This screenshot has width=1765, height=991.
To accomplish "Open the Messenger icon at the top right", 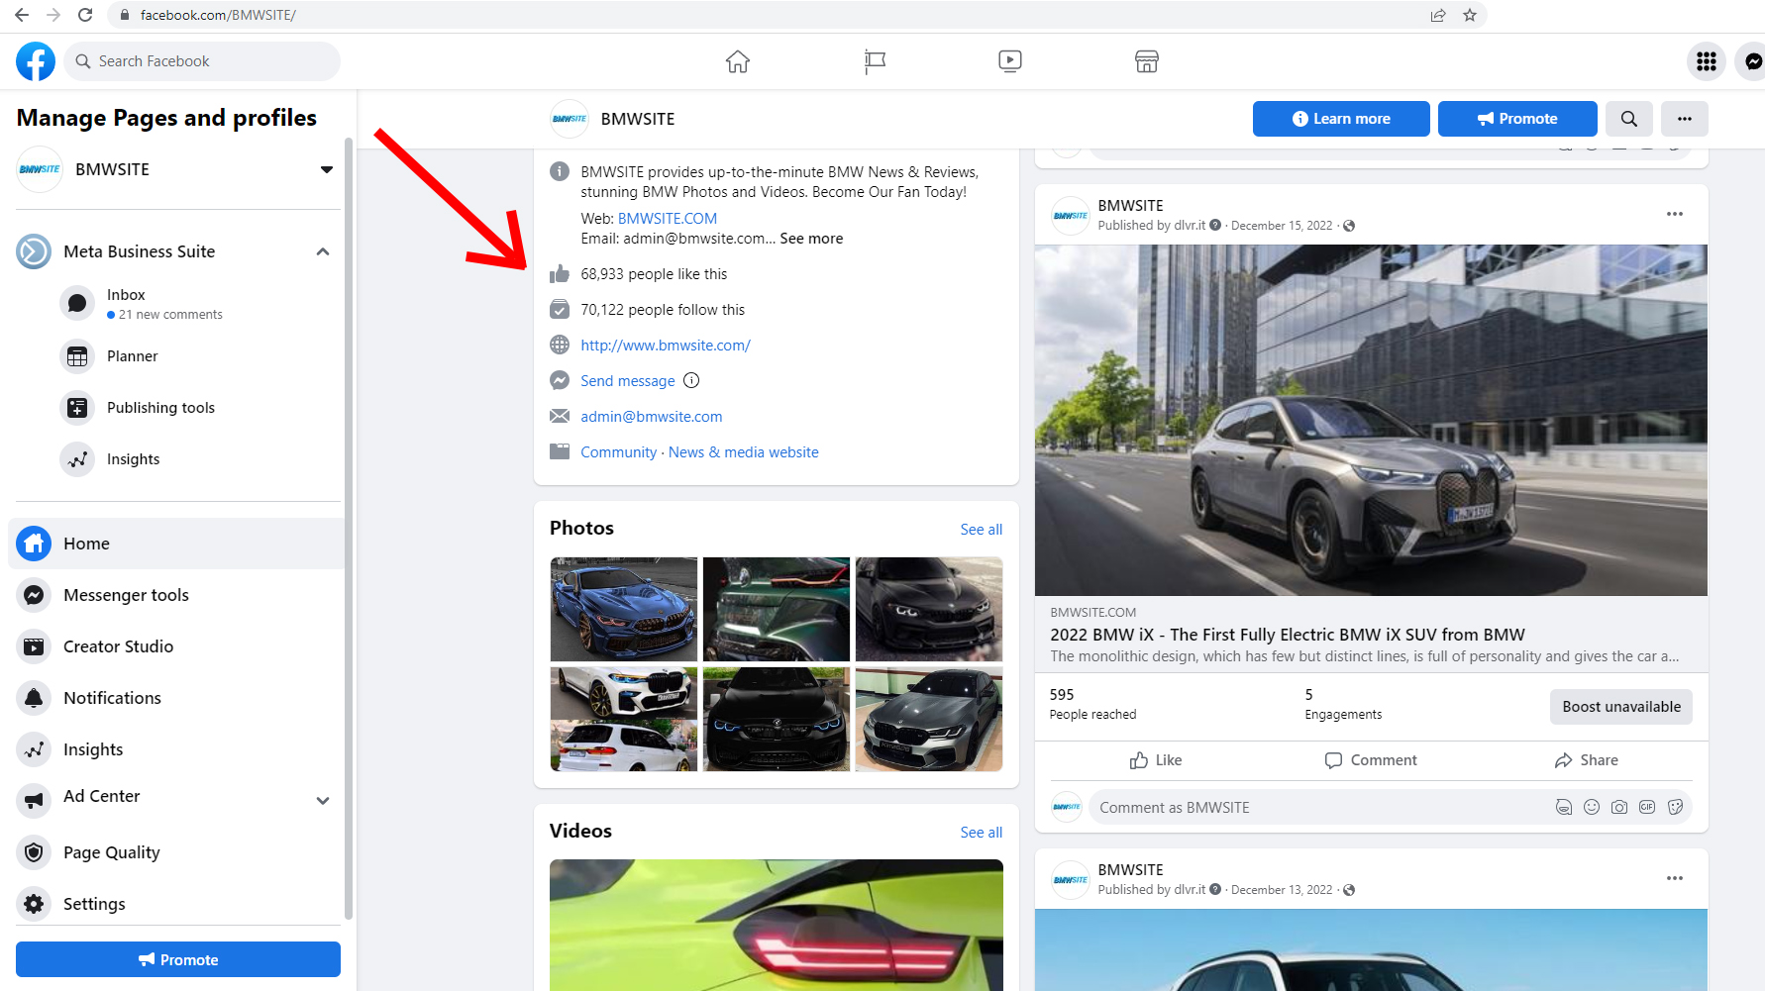I will pos(1752,61).
